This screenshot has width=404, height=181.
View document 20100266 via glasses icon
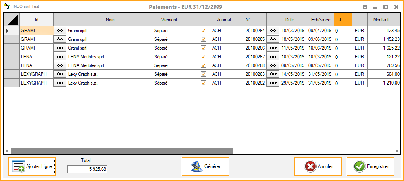[273, 48]
